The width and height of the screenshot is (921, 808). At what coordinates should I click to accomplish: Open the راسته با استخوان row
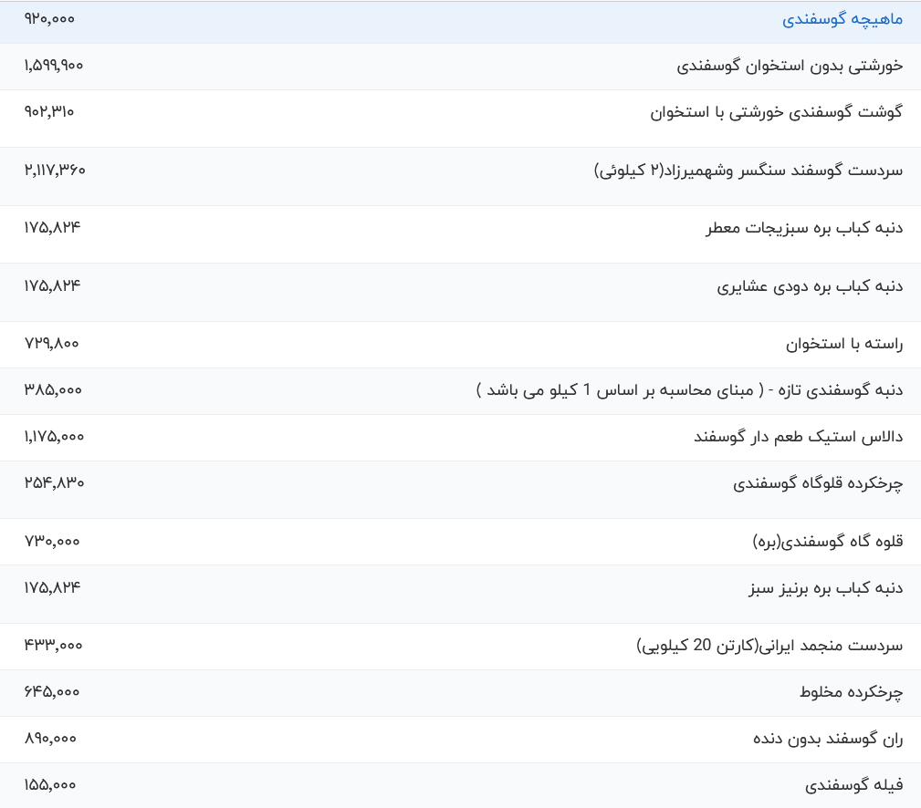coord(844,344)
